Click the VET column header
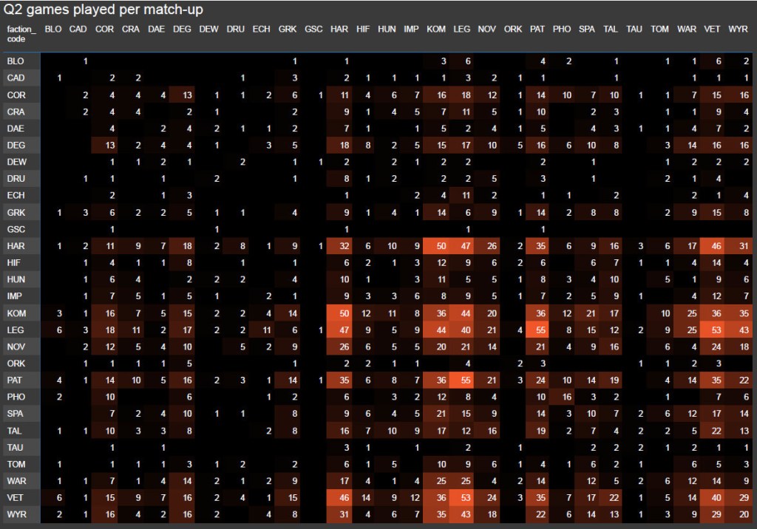The height and width of the screenshot is (529, 757). pyautogui.click(x=712, y=30)
